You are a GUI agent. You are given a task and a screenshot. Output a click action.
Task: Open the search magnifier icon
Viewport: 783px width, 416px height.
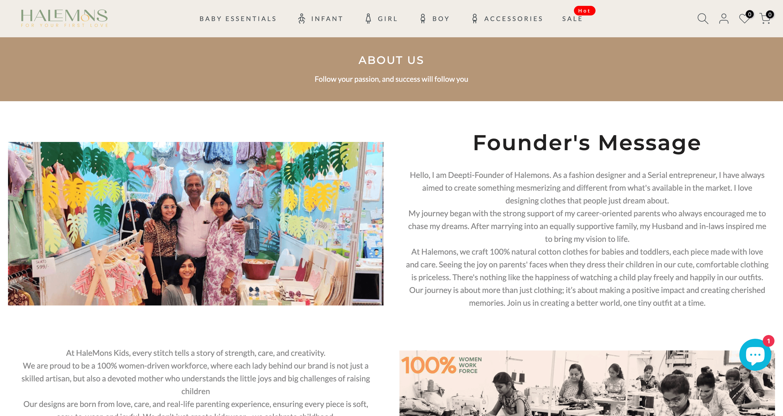click(703, 19)
